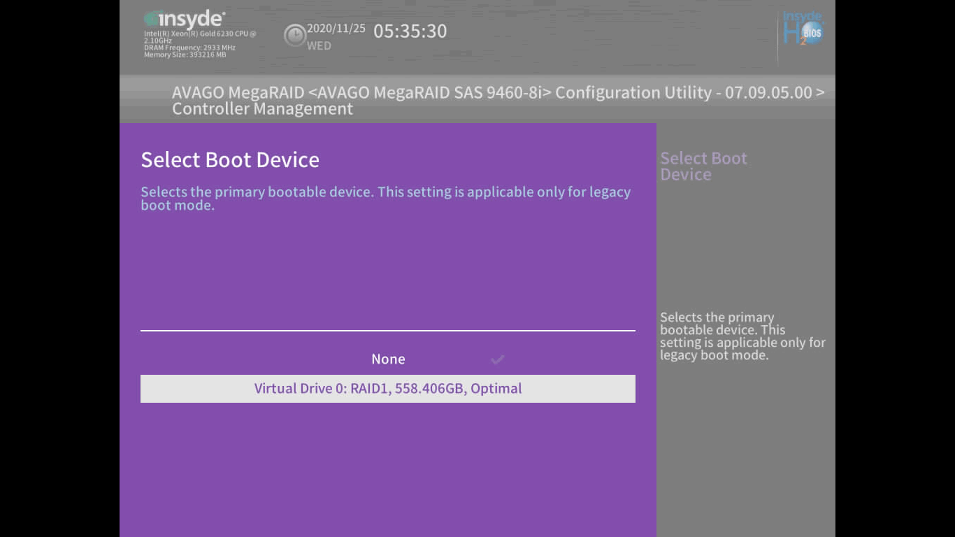
Task: Click the Select Boot Device dialog heading
Action: tap(230, 159)
